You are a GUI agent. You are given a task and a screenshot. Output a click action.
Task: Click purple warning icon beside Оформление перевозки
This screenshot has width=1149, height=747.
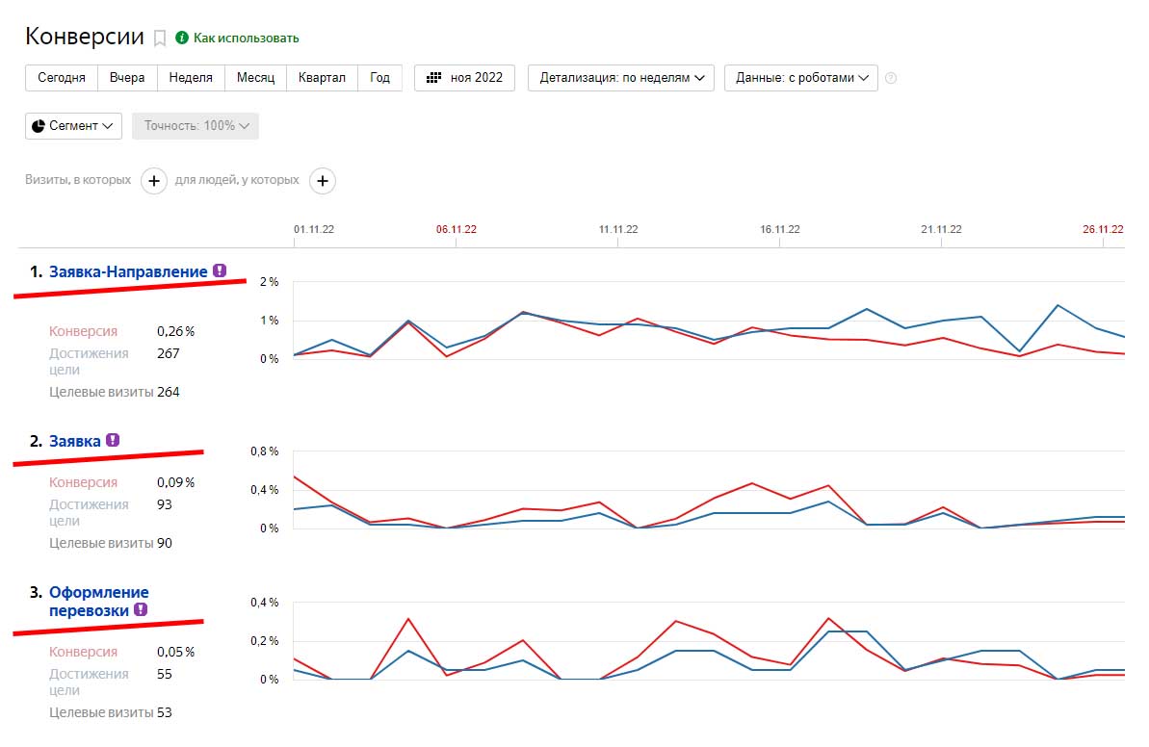coord(141,609)
